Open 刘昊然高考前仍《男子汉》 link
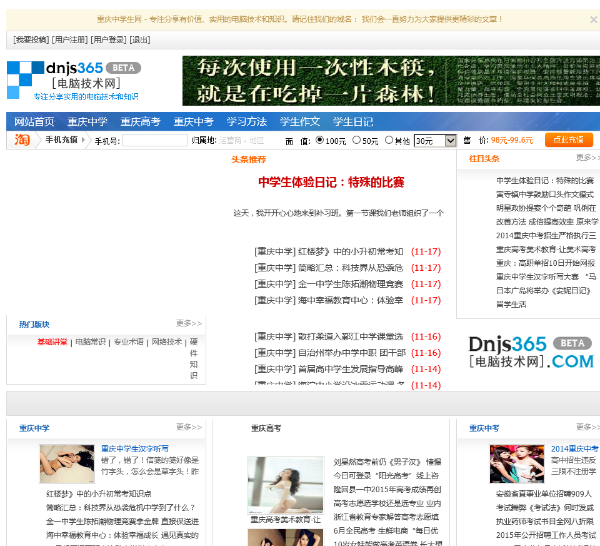The width and height of the screenshot is (600, 546). pos(387,462)
